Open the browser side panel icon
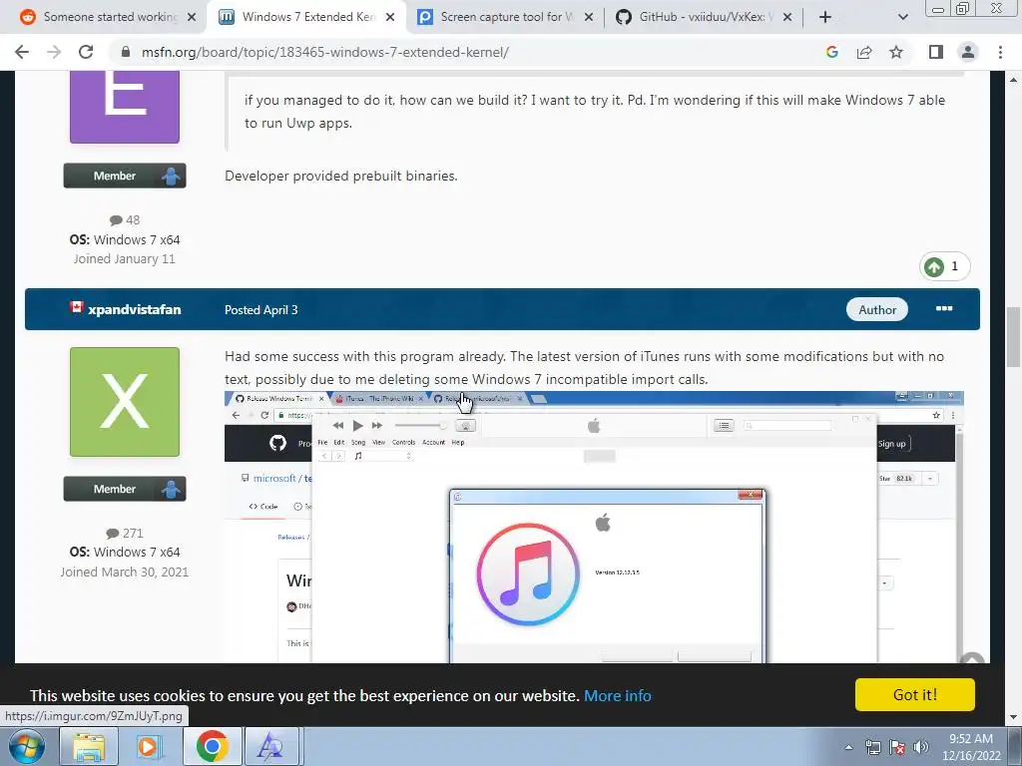The image size is (1022, 766). [936, 52]
